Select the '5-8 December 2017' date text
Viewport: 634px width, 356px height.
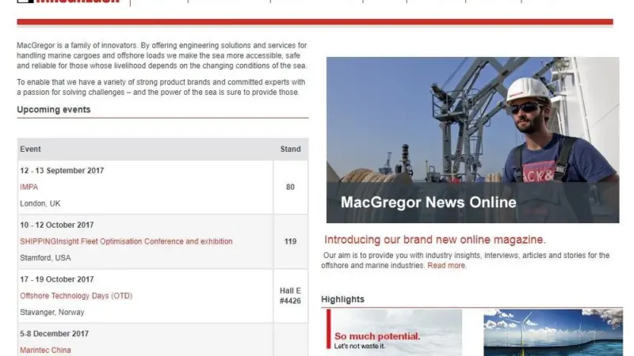54,334
